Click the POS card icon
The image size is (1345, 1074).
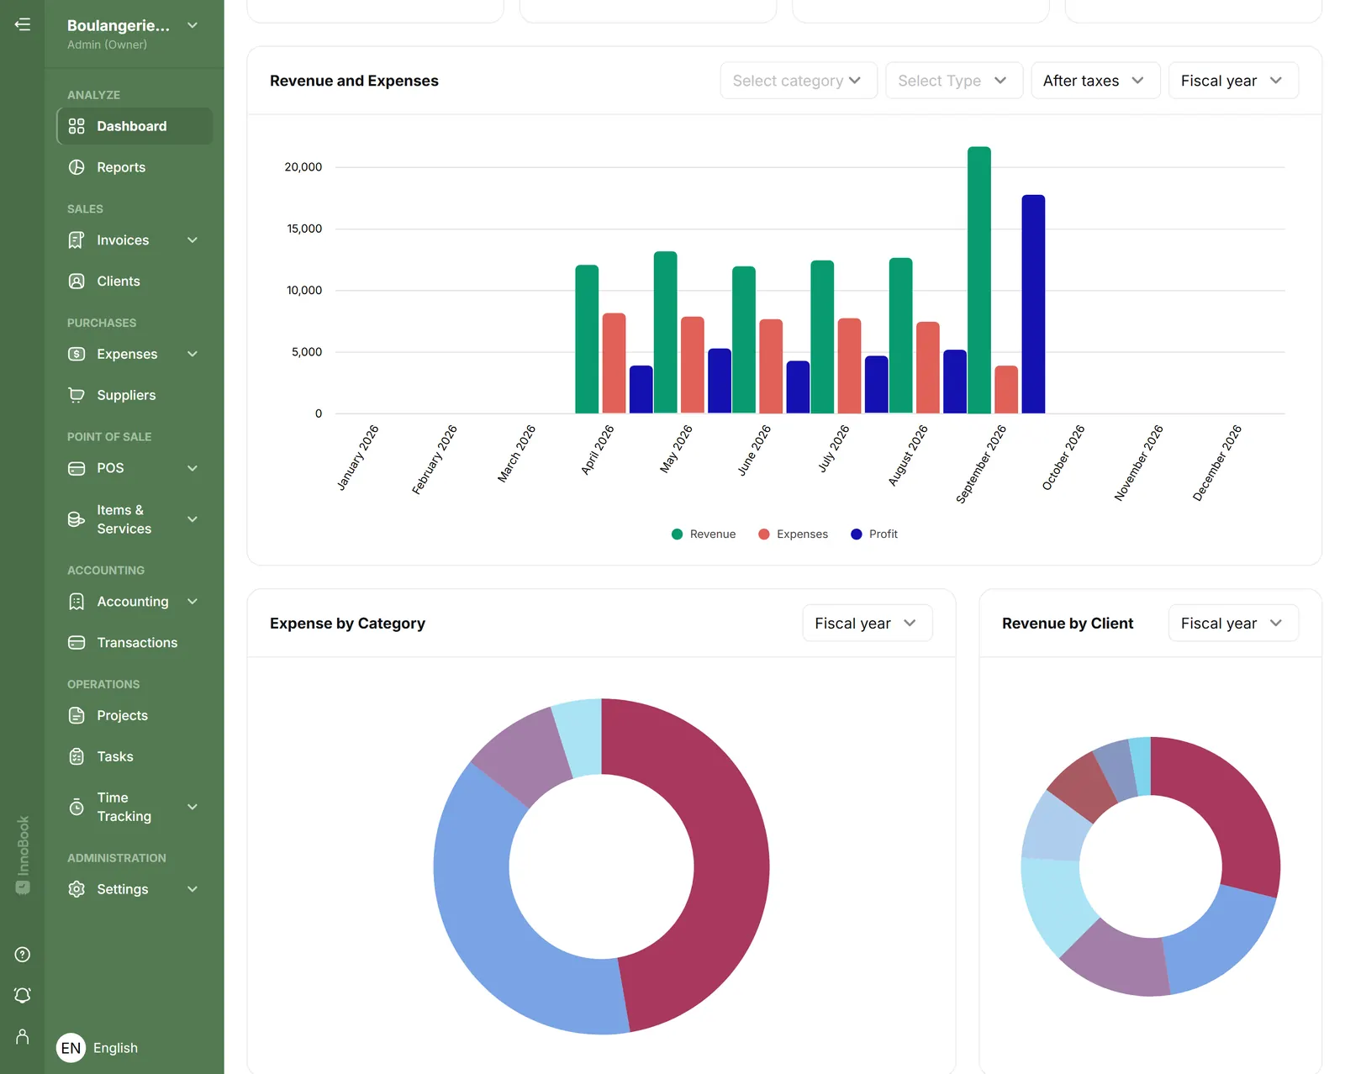click(76, 468)
